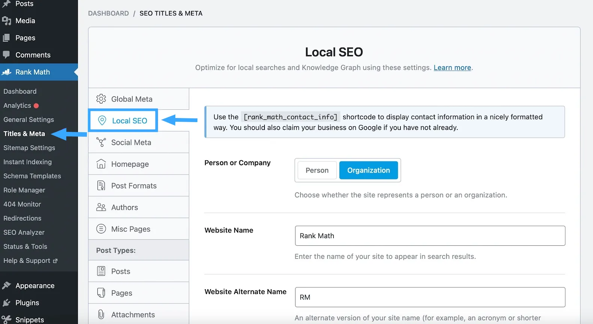Open Homepage settings tab
Screen dimensions: 593x324
click(139, 164)
